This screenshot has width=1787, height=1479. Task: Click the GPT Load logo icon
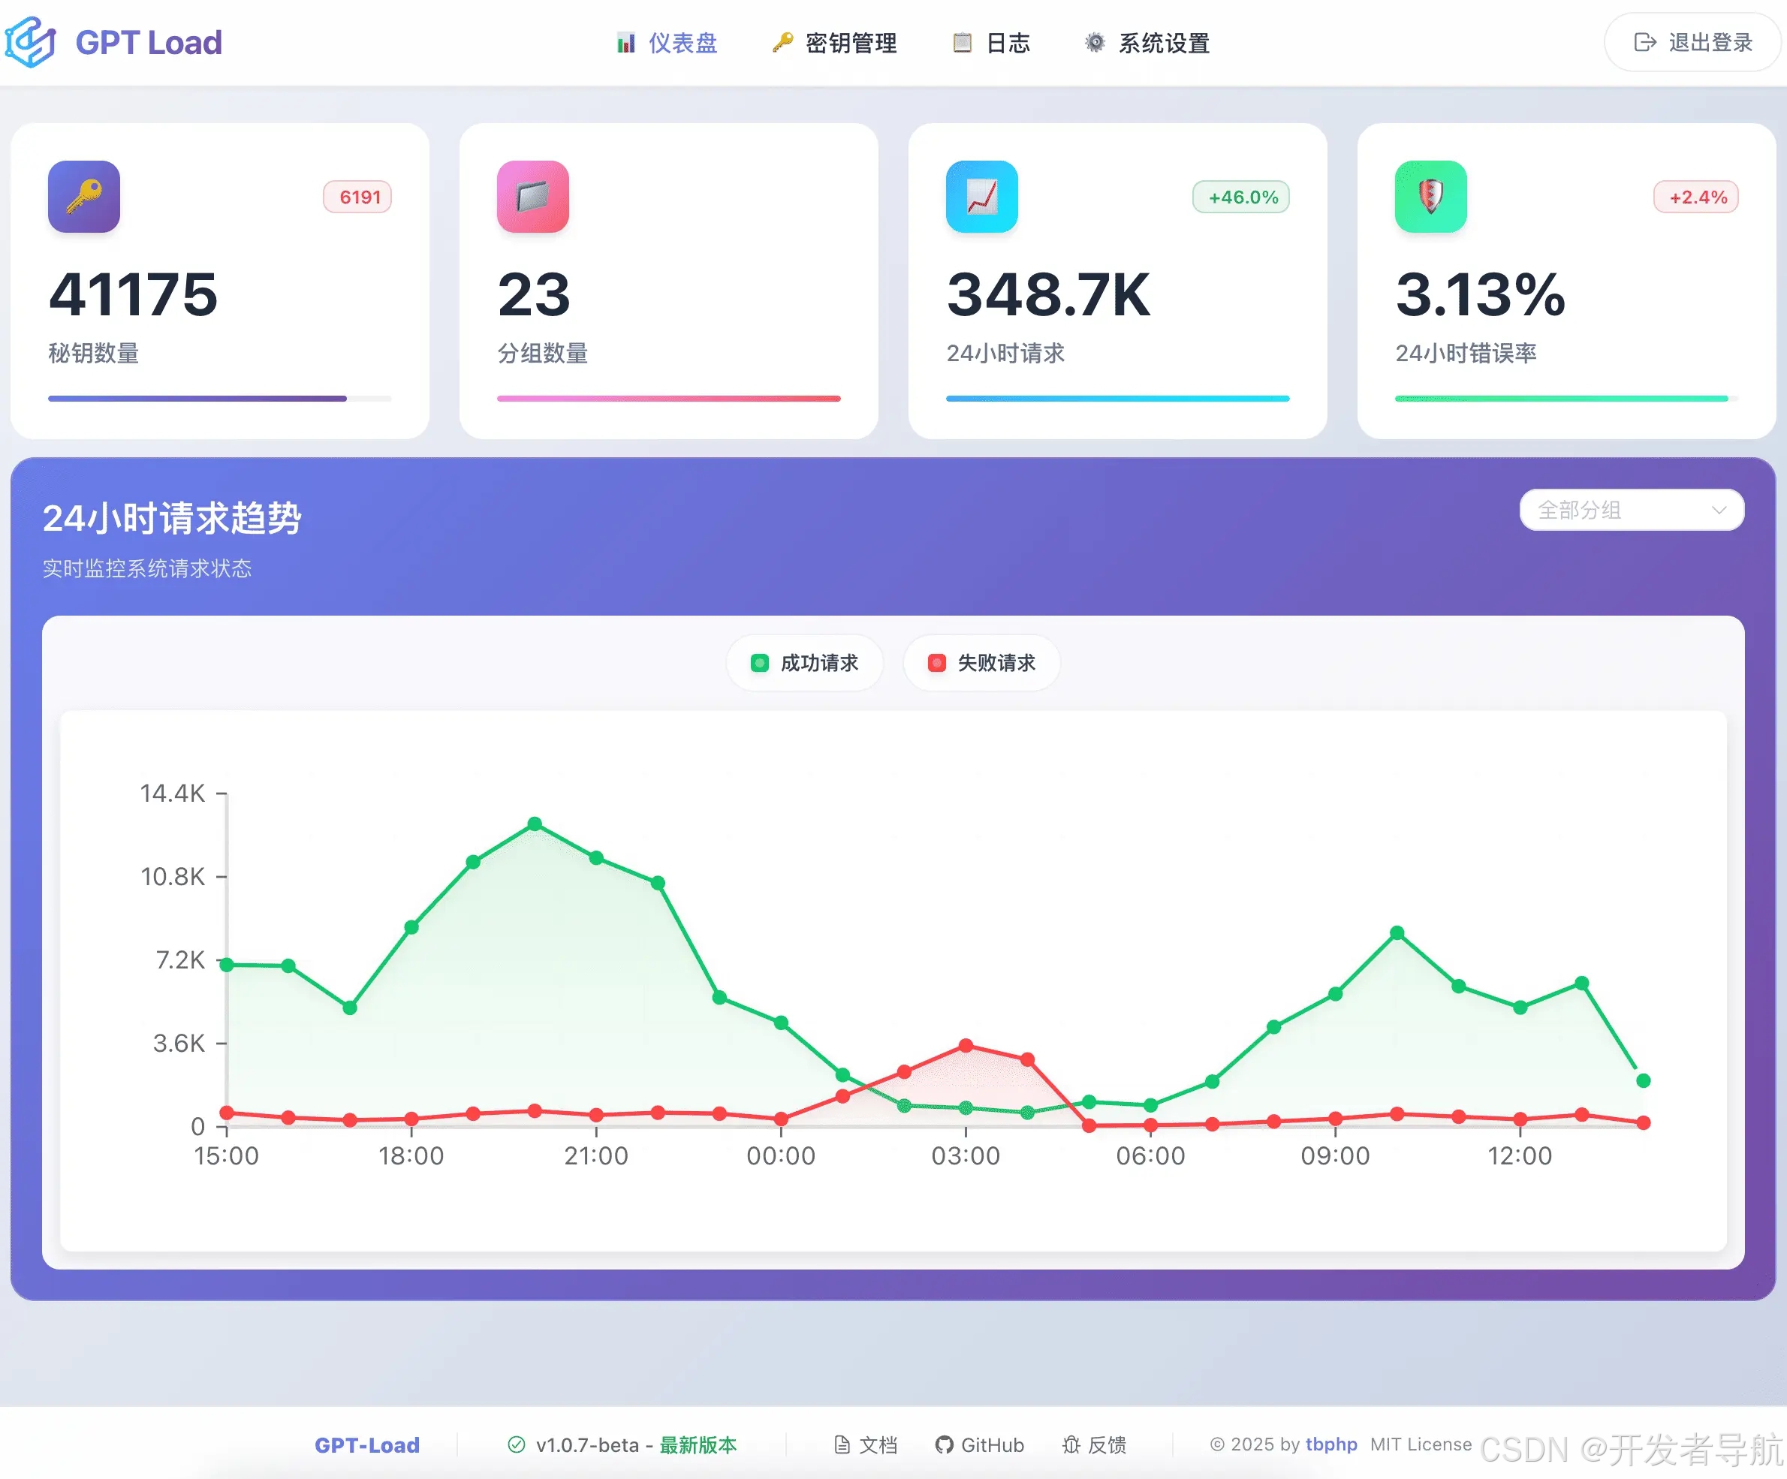[x=31, y=42]
